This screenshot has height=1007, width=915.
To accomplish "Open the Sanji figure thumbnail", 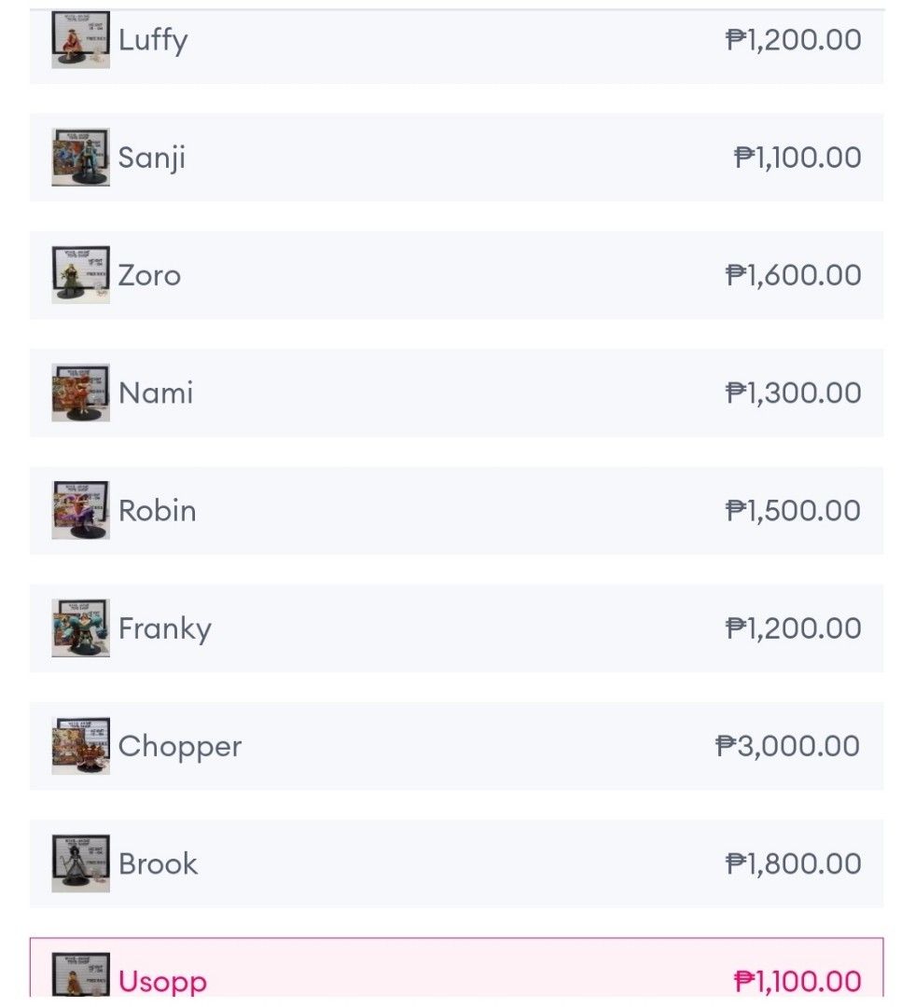I will [x=80, y=158].
